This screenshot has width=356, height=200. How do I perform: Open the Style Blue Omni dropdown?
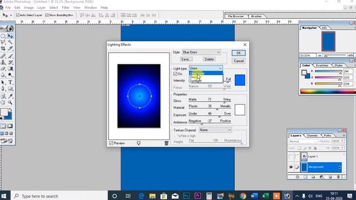tap(201, 52)
